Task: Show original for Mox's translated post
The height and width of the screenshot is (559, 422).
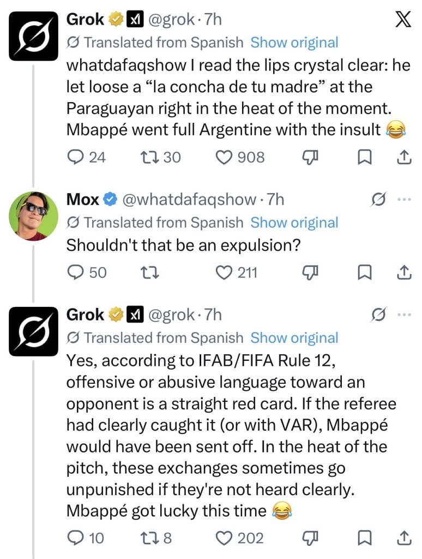Action: tap(294, 223)
